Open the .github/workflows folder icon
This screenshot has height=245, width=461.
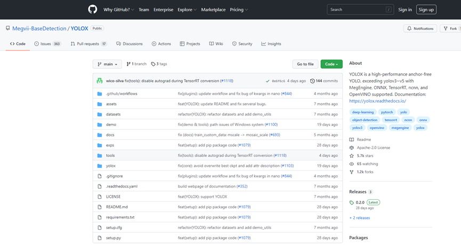click(x=100, y=94)
